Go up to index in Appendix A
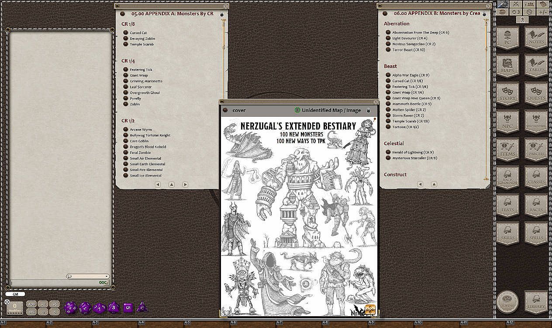552x328 pixels. click(172, 185)
